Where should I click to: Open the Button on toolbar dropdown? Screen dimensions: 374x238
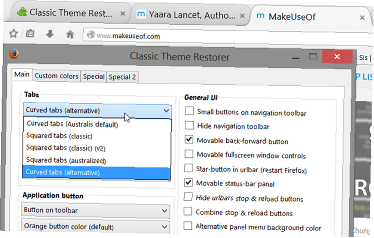coord(96,210)
